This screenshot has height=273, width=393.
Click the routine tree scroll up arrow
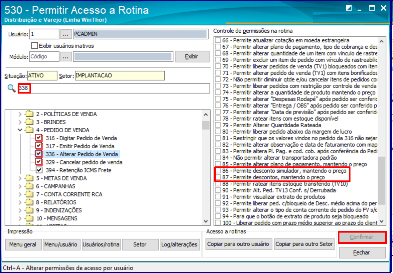click(206, 115)
